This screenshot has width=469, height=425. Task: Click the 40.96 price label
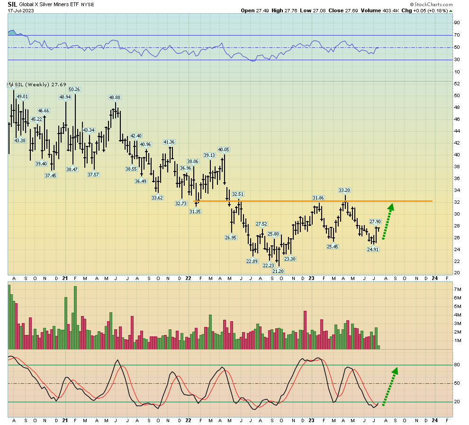point(145,145)
